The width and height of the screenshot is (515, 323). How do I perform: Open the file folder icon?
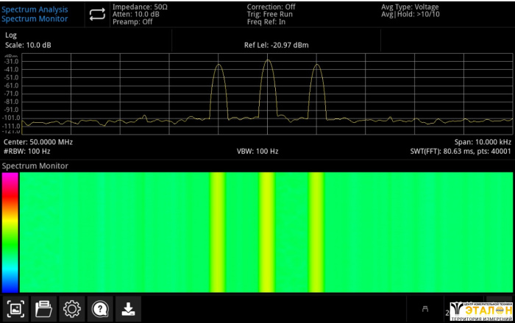43,309
